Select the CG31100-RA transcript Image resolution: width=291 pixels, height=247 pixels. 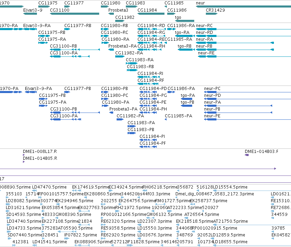coord(70,56)
